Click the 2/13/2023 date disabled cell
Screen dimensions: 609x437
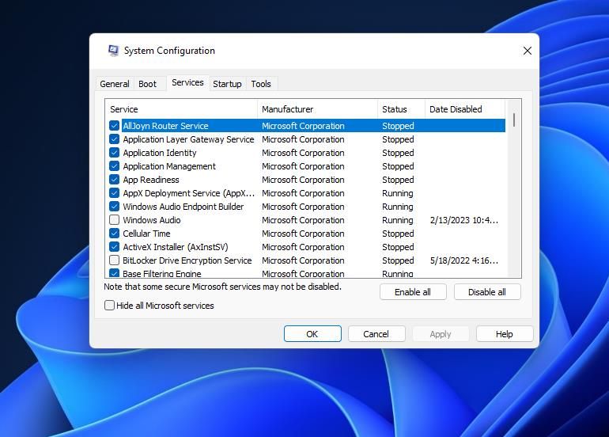[464, 220]
